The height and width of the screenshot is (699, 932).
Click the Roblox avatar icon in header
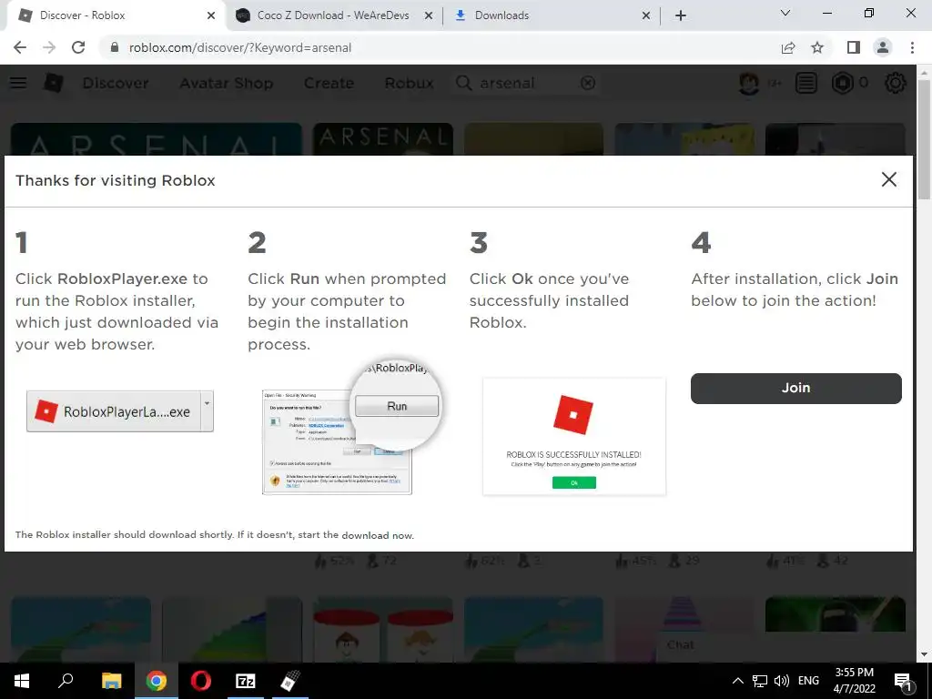click(749, 83)
